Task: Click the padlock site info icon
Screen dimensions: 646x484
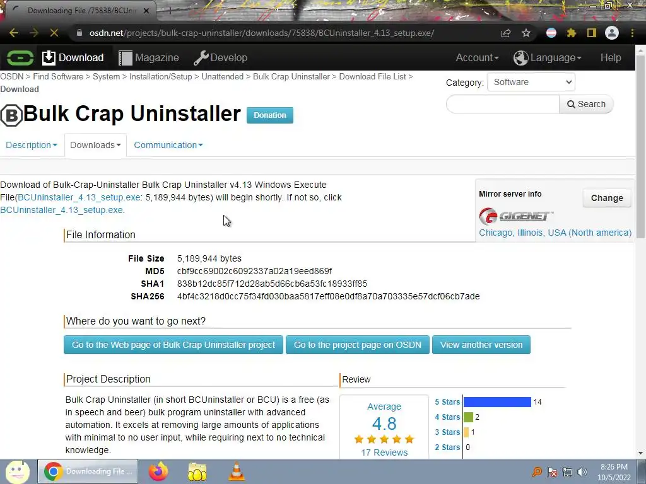Action: (x=79, y=33)
